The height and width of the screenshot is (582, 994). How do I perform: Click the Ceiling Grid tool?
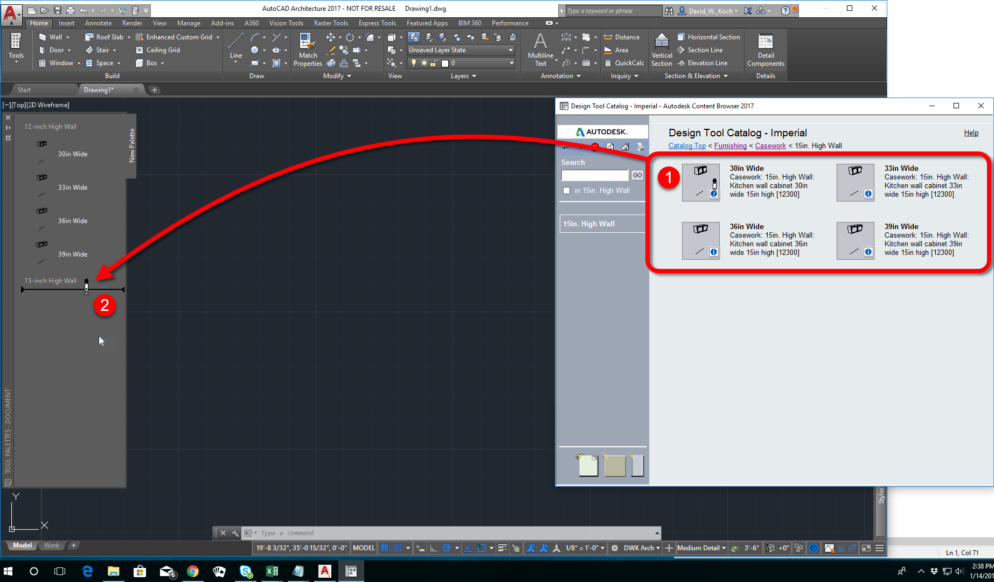tap(158, 50)
